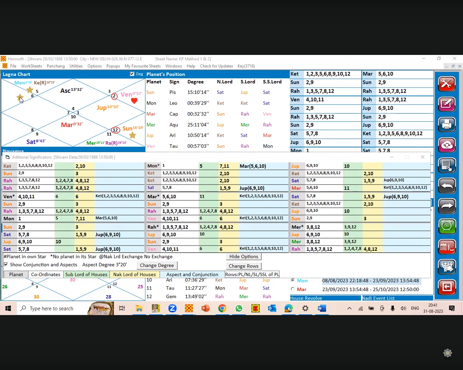This screenshot has width=463, height=370.
Task: Expand the hidden system tray icons chevron
Action: pos(349,308)
